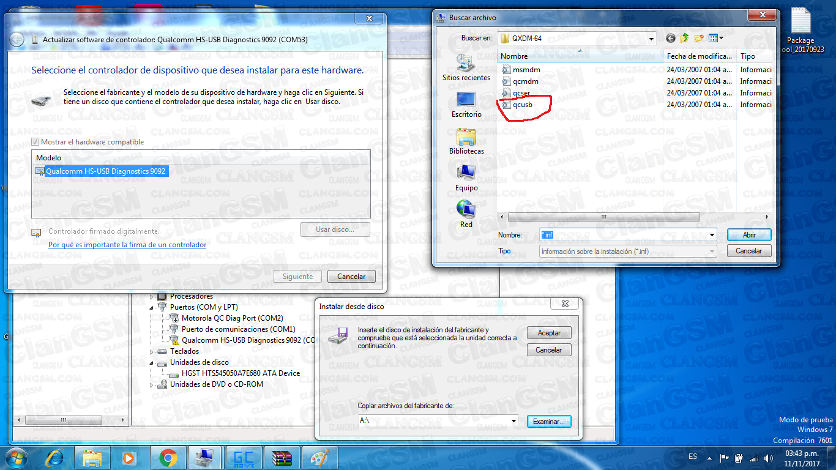The image size is (836, 470).
Task: Select Puerto de comunicaciones (COM1)
Action: tap(238, 329)
